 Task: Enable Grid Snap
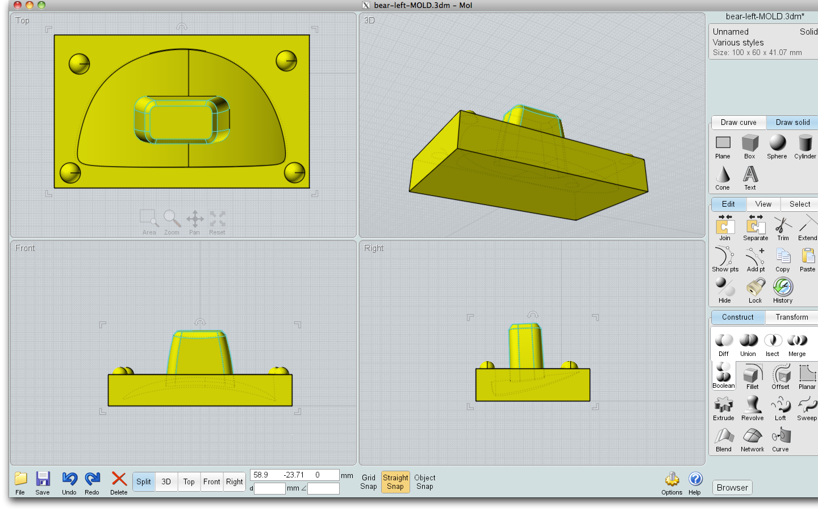(x=368, y=482)
